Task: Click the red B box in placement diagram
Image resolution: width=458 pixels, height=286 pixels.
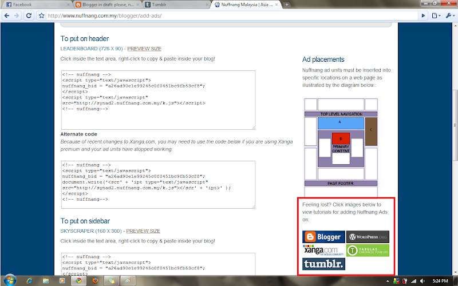Action: 341,138
